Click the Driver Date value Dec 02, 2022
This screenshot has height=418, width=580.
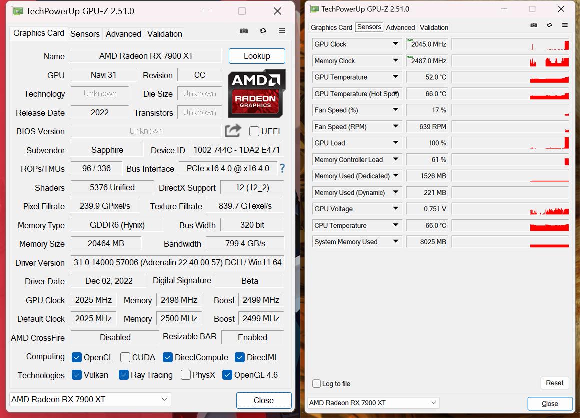pos(109,281)
